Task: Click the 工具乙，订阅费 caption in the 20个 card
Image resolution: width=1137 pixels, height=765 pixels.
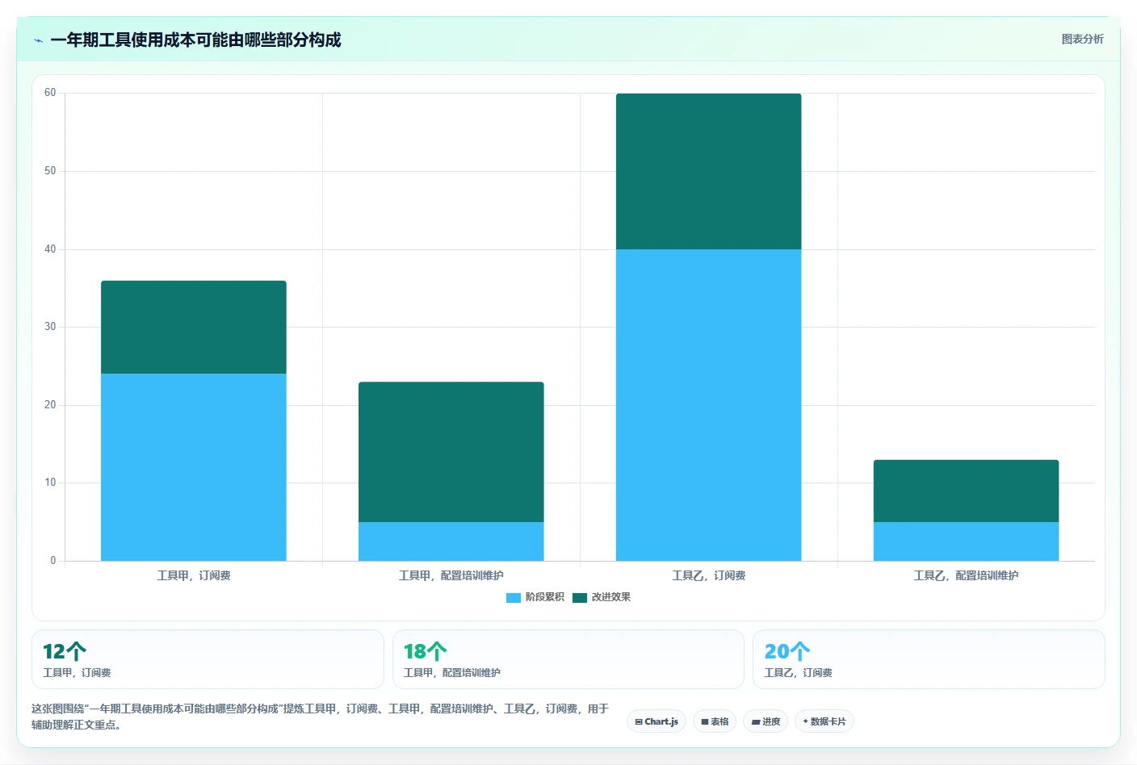Action: coord(799,673)
